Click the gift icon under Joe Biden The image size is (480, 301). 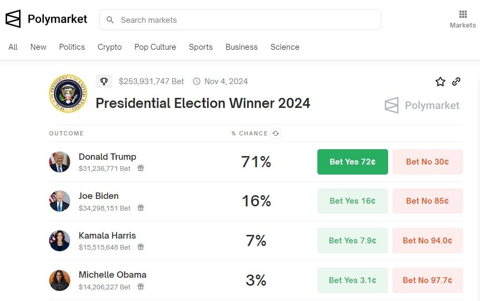(x=140, y=208)
